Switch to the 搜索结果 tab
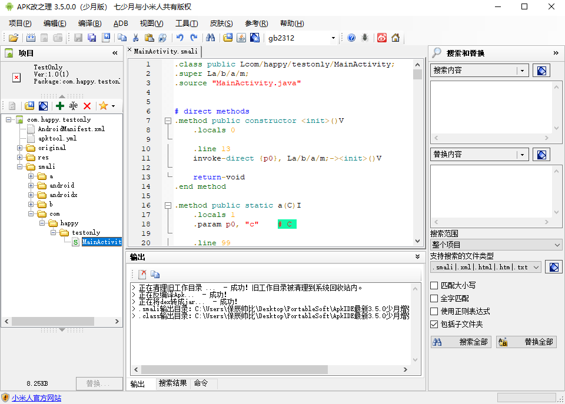 pyautogui.click(x=173, y=383)
